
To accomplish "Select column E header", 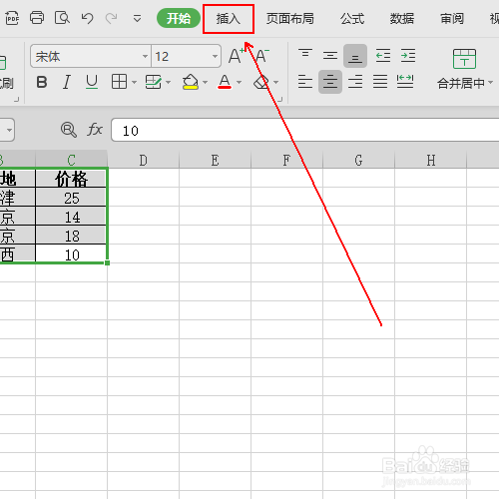I will tap(215, 160).
